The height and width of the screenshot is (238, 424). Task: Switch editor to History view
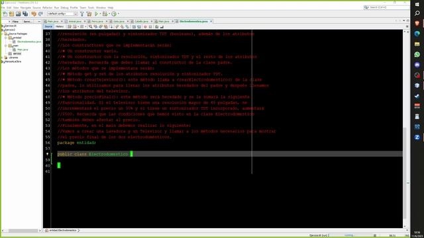pyautogui.click(x=60, y=26)
